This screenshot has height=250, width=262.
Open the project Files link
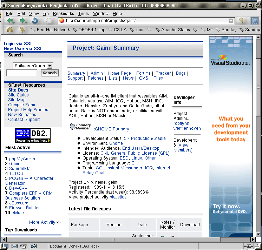pyautogui.click(x=158, y=78)
